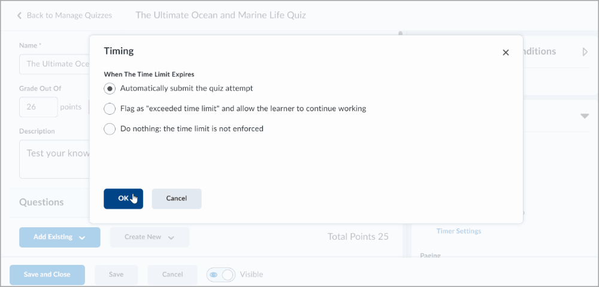Click the Ultimate Ocean quiz title heading
The height and width of the screenshot is (287, 599).
pyautogui.click(x=220, y=15)
